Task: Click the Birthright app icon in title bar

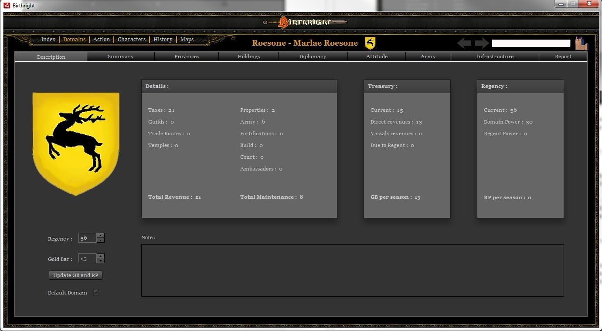Action: coord(7,5)
